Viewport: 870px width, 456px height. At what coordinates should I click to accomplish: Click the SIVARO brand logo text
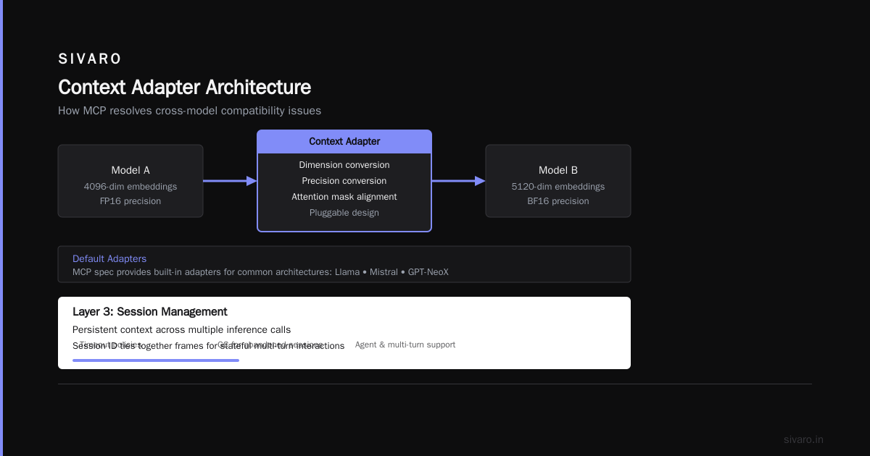(x=90, y=59)
